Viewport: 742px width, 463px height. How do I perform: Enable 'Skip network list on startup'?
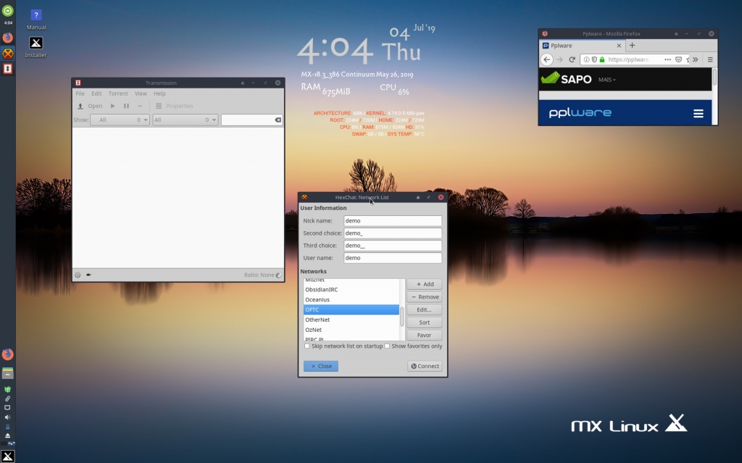pyautogui.click(x=307, y=346)
